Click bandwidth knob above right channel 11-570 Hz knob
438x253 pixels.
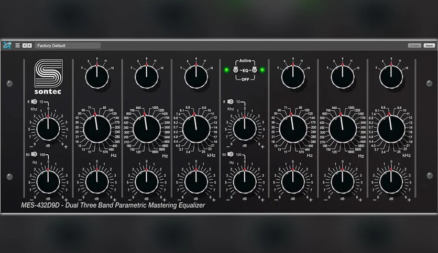293,77
